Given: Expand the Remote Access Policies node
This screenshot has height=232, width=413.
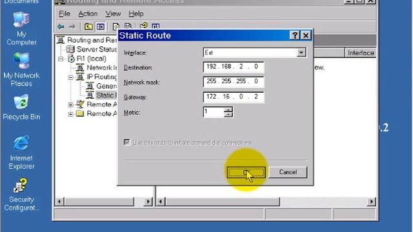Looking at the screenshot, I should pyautogui.click(x=70, y=104).
